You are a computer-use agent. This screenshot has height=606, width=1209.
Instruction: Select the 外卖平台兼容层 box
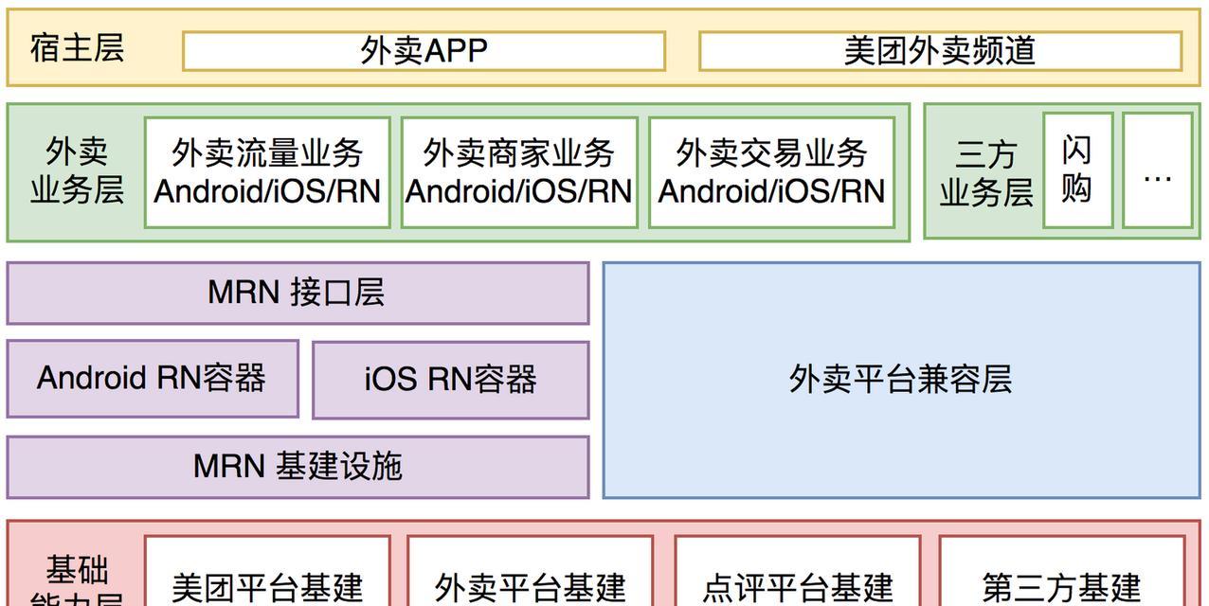pyautogui.click(x=901, y=380)
